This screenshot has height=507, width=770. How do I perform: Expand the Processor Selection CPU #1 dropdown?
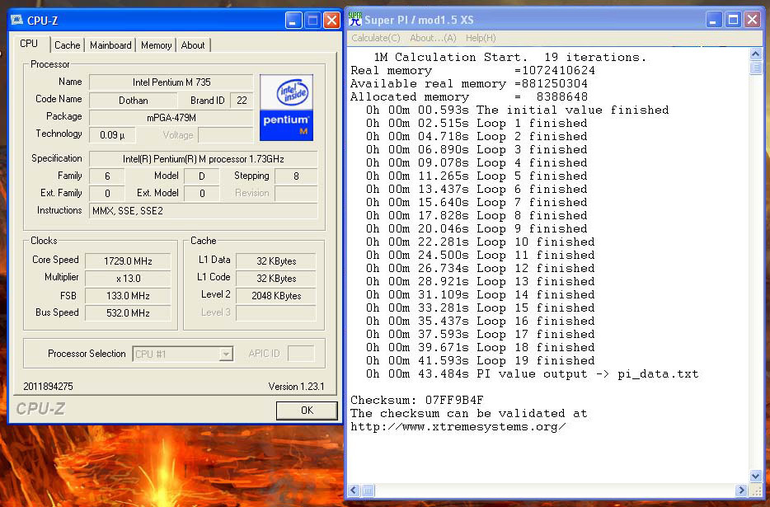point(226,354)
